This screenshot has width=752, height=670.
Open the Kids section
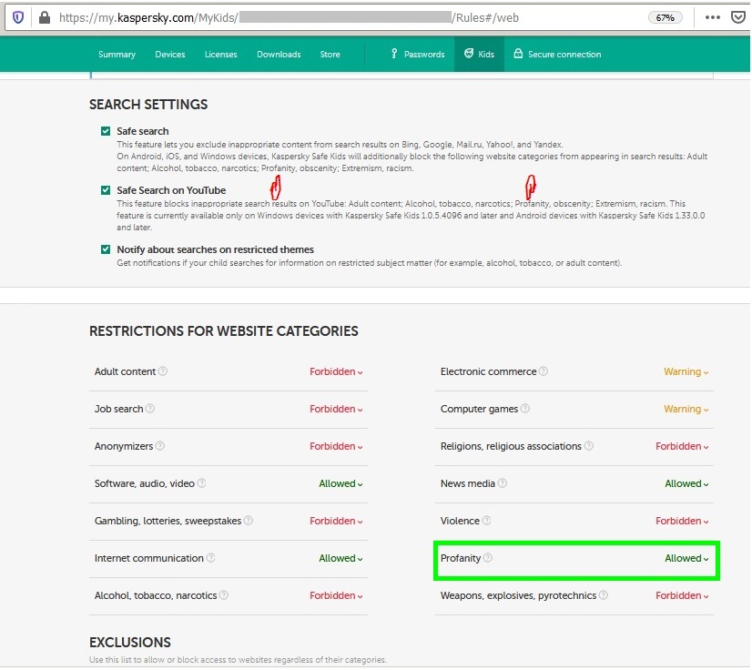(479, 55)
